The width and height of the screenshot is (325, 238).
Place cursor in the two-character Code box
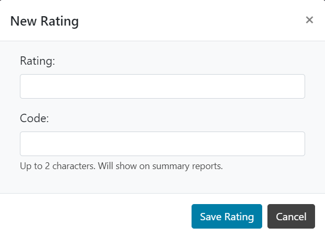(162, 144)
